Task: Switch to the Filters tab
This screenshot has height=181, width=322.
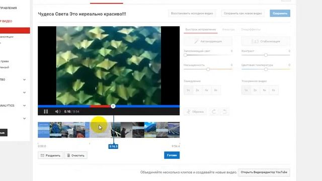Action: [228, 30]
